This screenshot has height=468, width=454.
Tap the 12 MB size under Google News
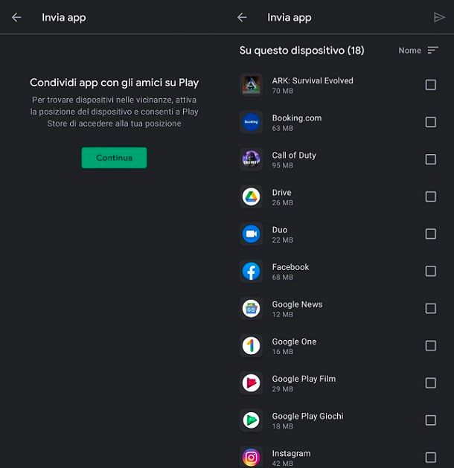click(x=282, y=314)
